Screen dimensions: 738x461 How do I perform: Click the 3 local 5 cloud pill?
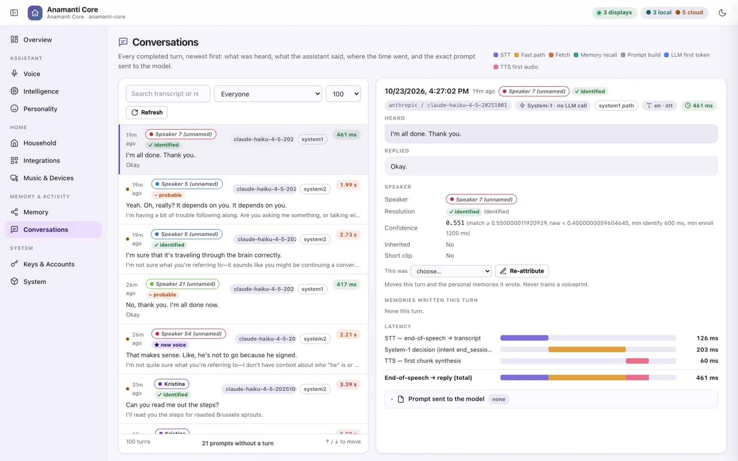(x=675, y=12)
